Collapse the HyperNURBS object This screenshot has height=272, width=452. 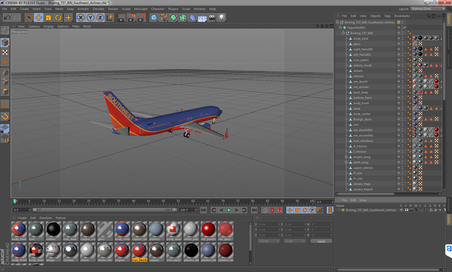click(340, 27)
